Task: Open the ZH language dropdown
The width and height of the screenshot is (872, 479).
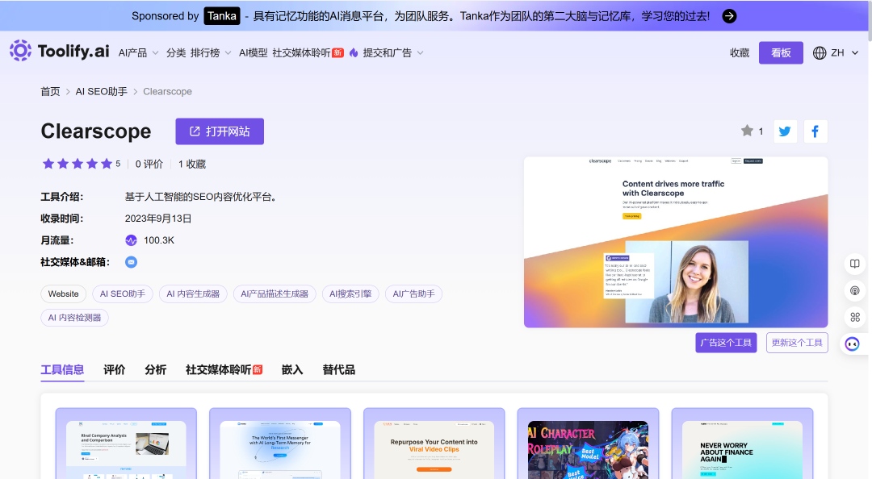Action: 845,52
